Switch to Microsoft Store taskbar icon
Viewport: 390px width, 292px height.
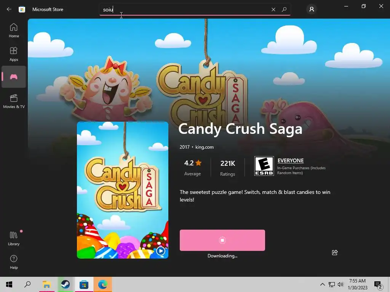pyautogui.click(x=84, y=284)
